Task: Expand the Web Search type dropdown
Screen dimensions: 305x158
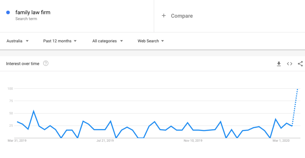Action: [151, 41]
